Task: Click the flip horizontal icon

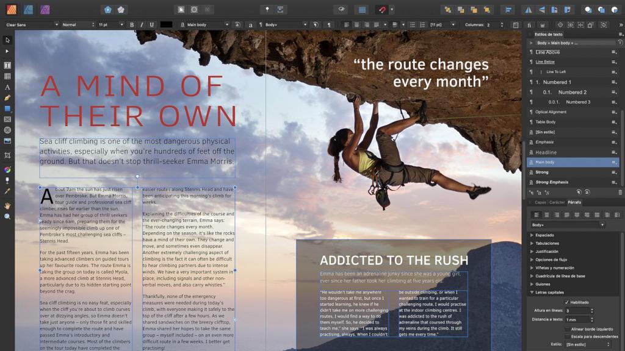Action: point(527,10)
